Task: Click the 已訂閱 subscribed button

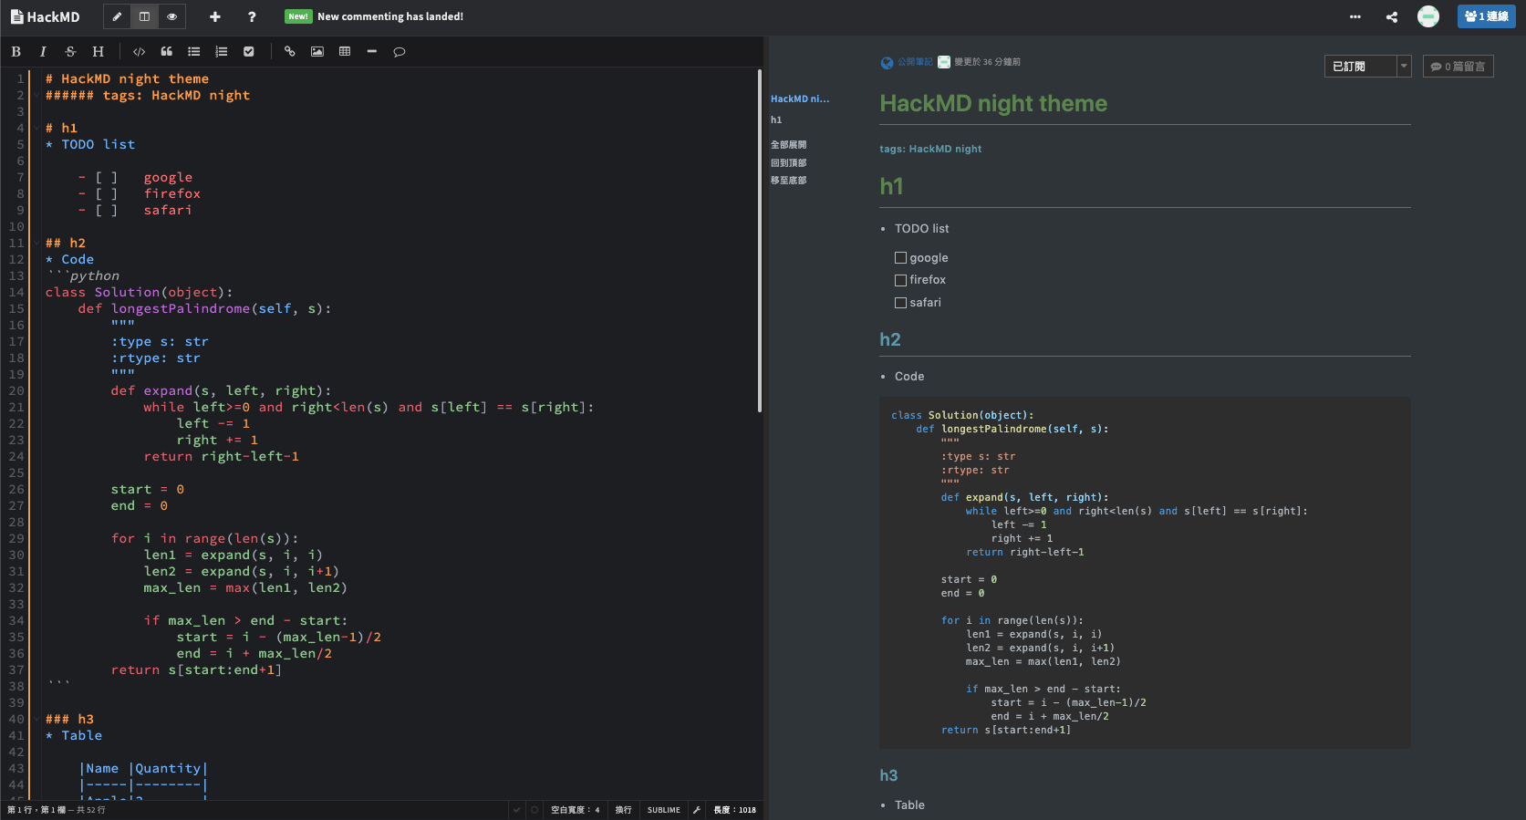Action: click(1360, 67)
